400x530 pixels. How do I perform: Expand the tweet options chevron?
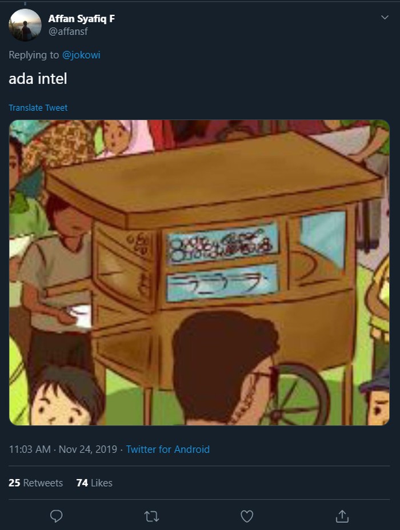[x=385, y=17]
